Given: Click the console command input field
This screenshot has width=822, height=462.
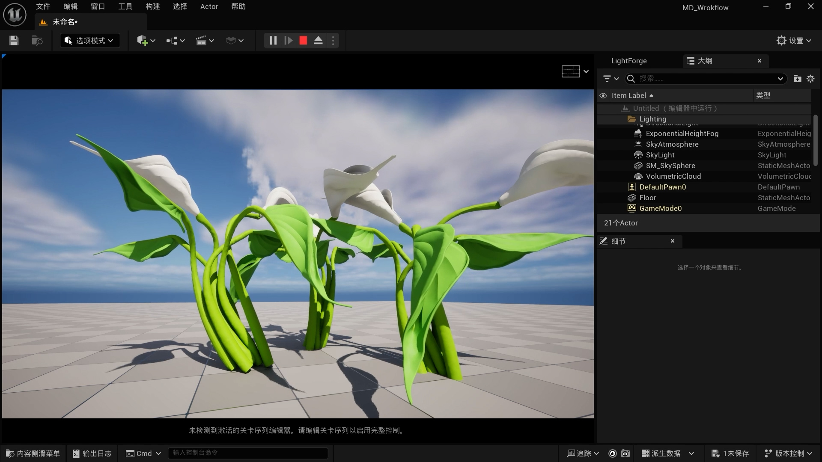Looking at the screenshot, I should (248, 453).
